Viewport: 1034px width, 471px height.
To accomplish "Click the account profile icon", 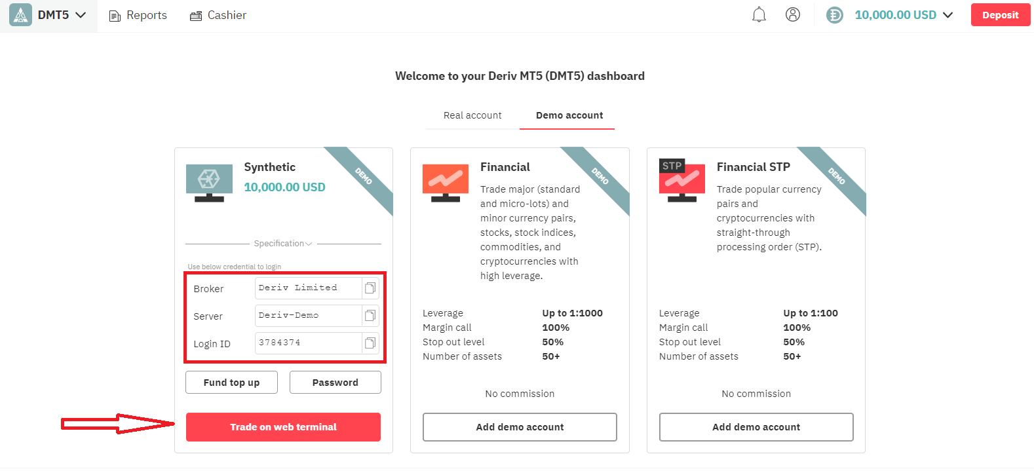I will click(x=793, y=14).
